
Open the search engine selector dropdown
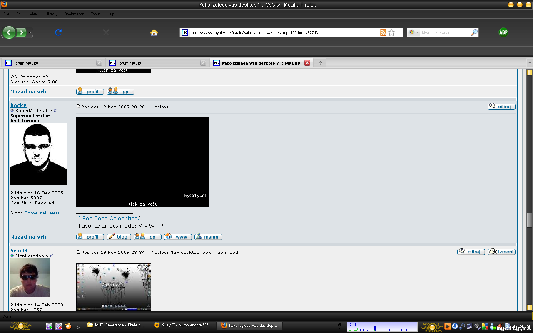point(413,32)
